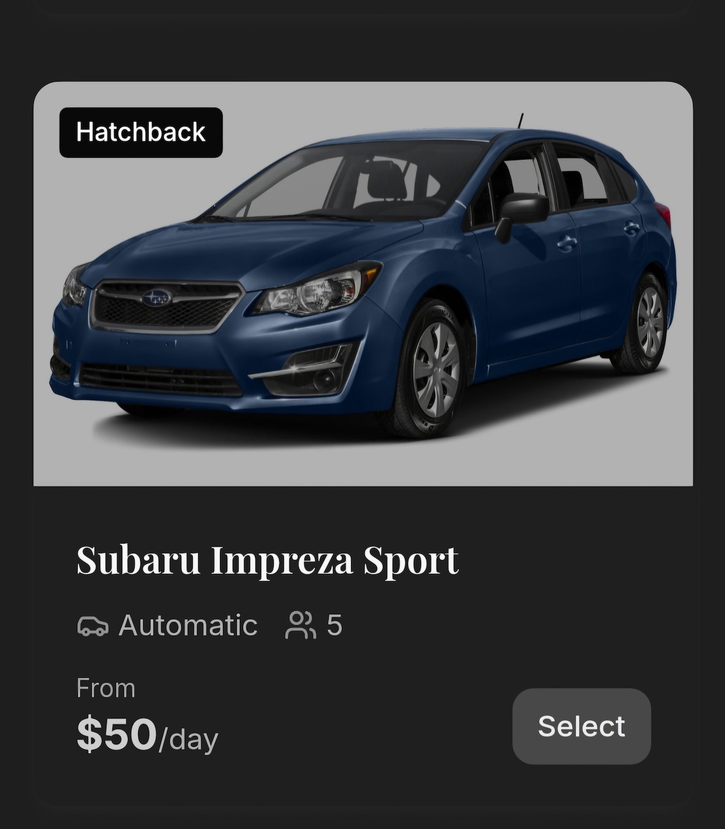725x829 pixels.
Task: Click the Subaru logo on car grille
Action: point(157,297)
